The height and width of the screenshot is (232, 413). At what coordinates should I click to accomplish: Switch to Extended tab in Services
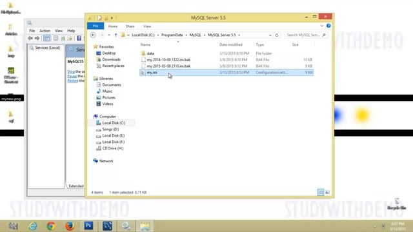(76, 186)
